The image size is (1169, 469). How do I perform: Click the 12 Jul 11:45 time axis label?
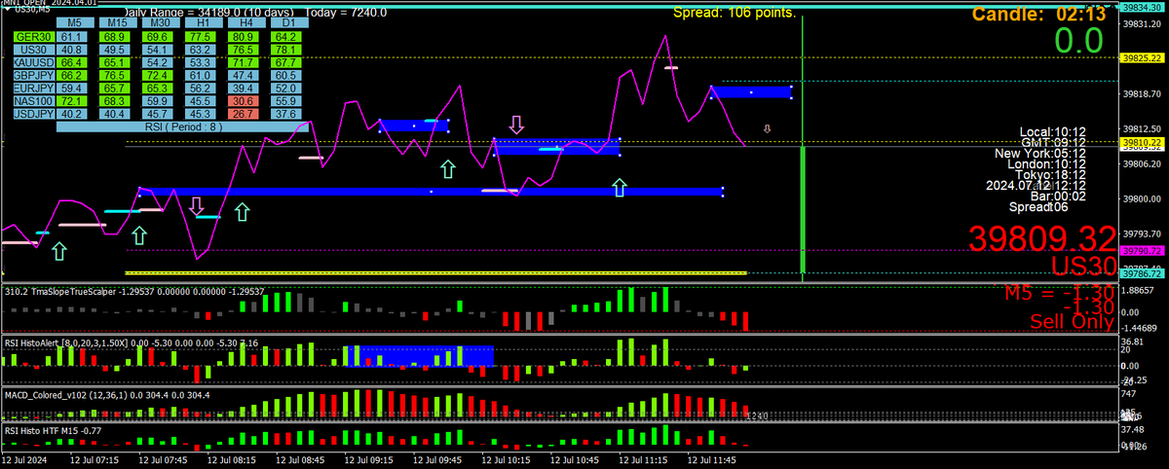[714, 460]
